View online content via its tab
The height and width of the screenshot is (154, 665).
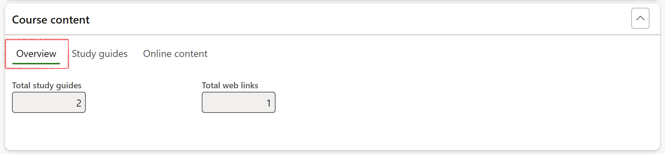175,54
